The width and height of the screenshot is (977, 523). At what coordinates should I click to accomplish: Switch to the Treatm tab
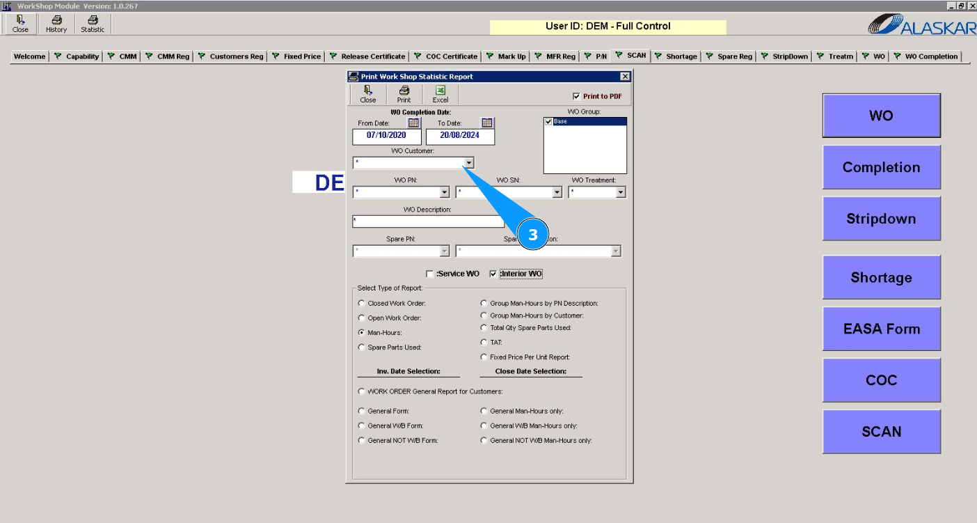tap(835, 56)
